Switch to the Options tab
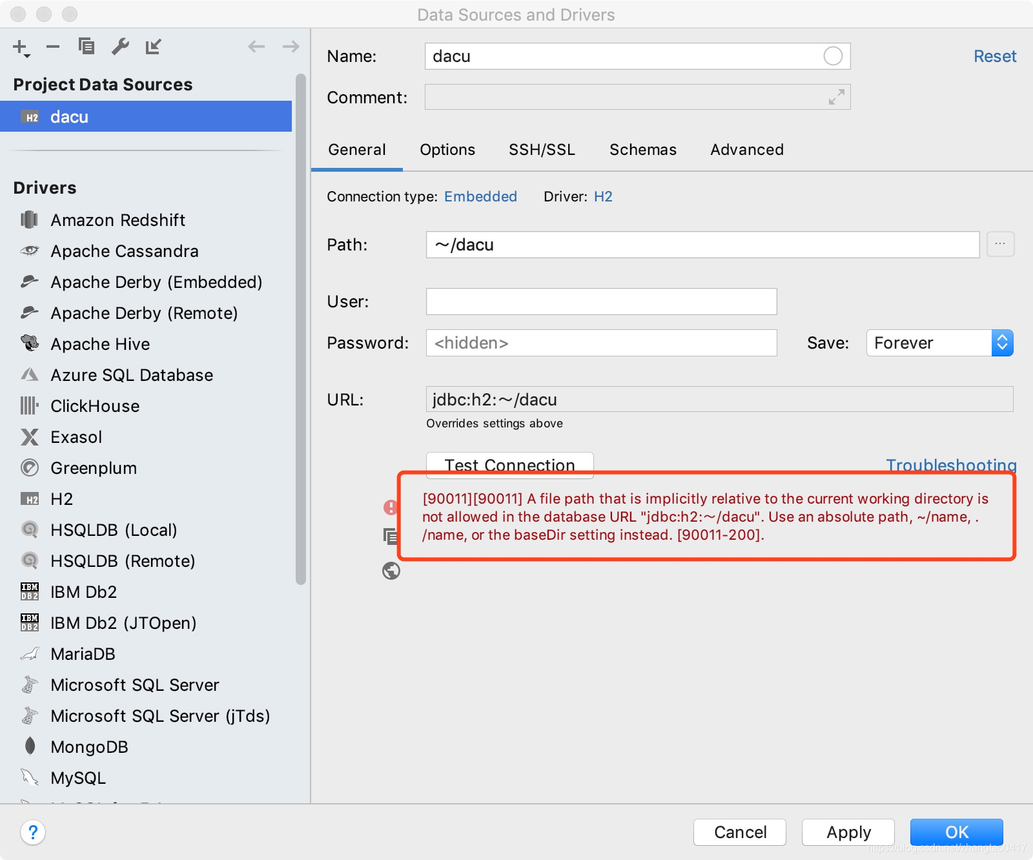1033x860 pixels. (447, 150)
